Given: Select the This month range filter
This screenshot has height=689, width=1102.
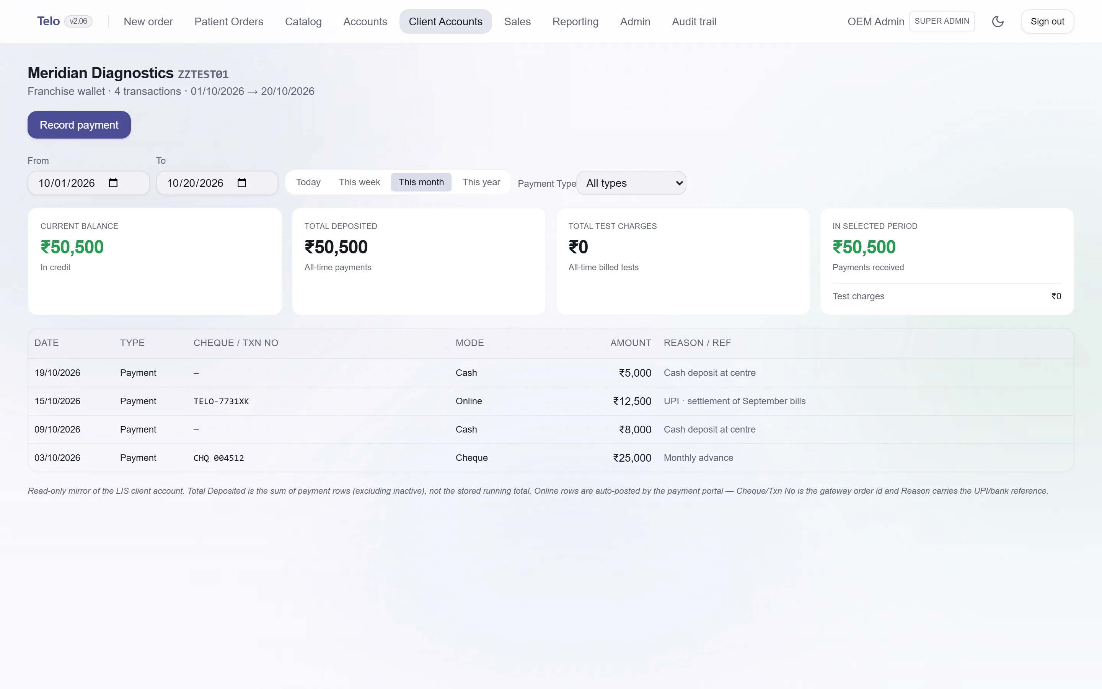Looking at the screenshot, I should [421, 182].
